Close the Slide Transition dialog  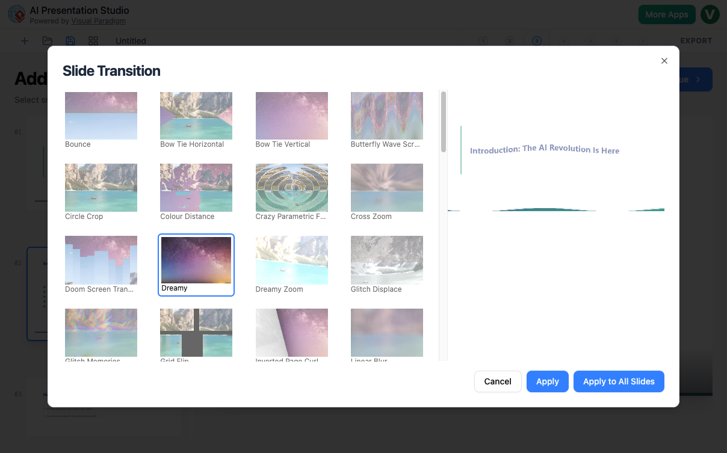click(664, 61)
